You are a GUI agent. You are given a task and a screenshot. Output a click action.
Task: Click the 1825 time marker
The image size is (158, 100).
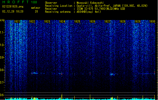tap(77, 21)
